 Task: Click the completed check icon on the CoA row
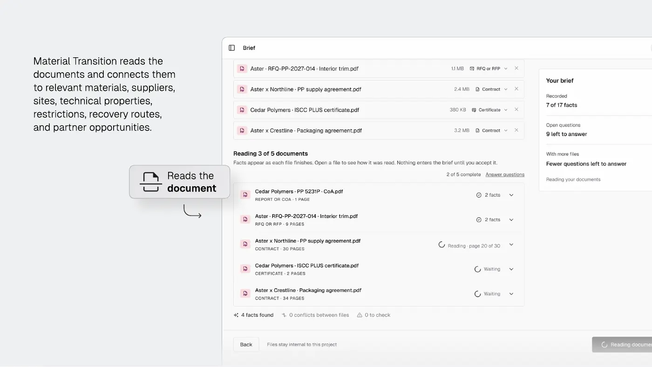click(479, 195)
